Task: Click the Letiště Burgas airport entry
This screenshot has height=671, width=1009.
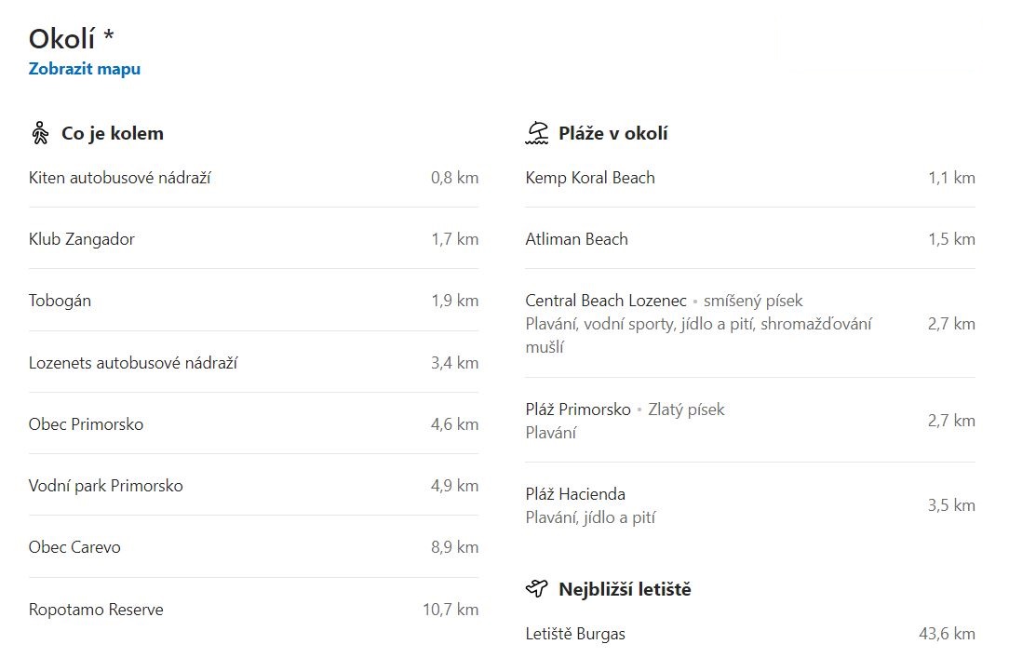Action: tap(750, 634)
